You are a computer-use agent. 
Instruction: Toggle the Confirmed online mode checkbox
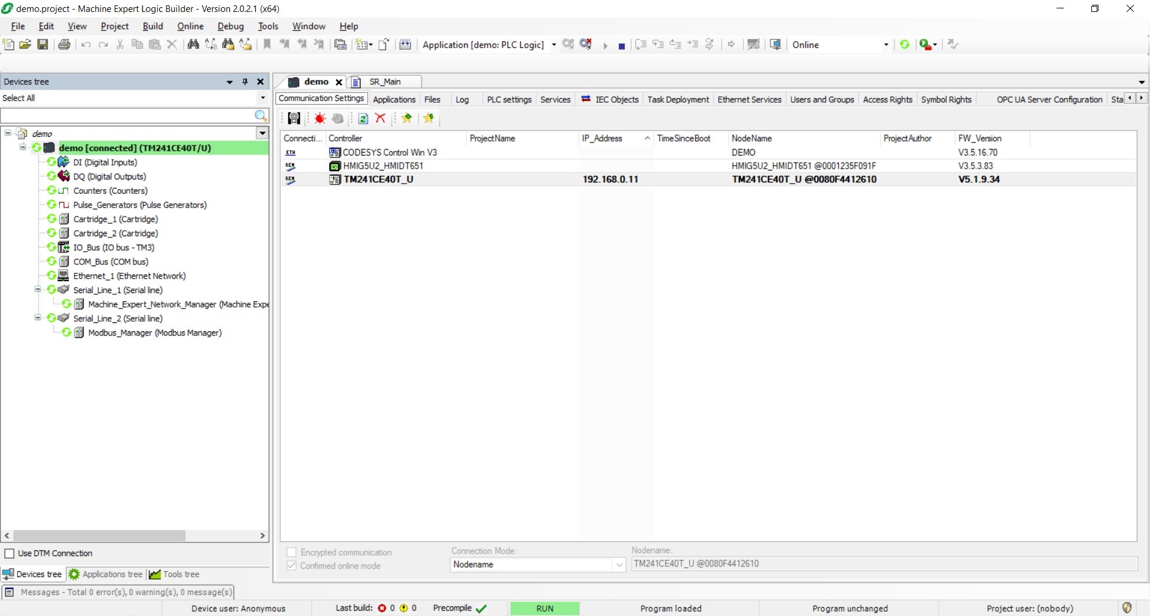(x=292, y=566)
